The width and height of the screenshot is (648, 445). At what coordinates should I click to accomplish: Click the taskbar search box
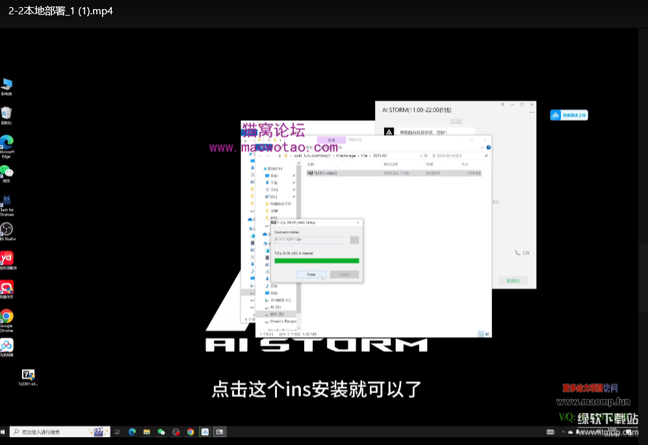60,432
